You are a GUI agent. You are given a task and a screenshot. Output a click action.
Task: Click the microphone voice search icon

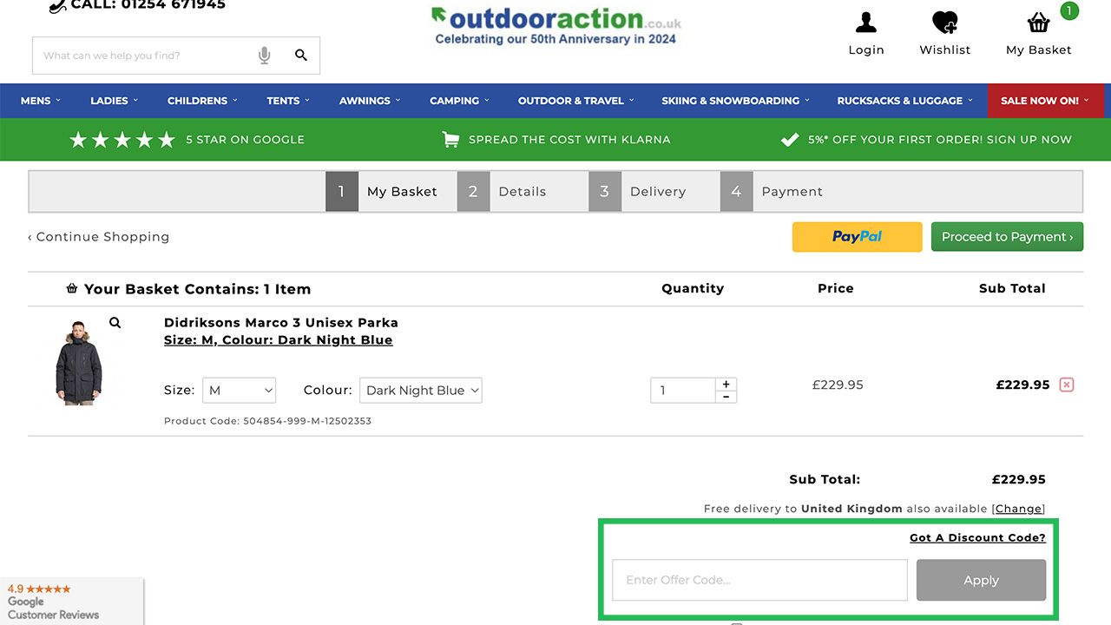tap(265, 56)
